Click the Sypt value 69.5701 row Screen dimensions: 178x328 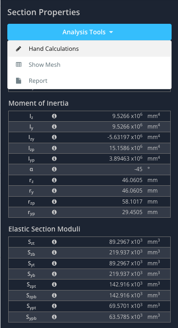point(89,306)
